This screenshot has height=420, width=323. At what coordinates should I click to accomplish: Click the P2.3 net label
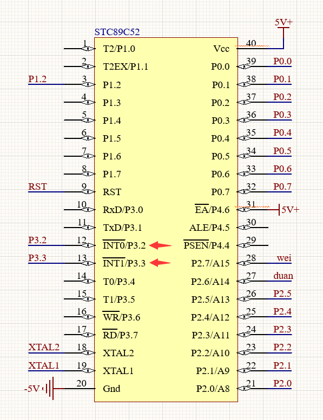click(282, 329)
